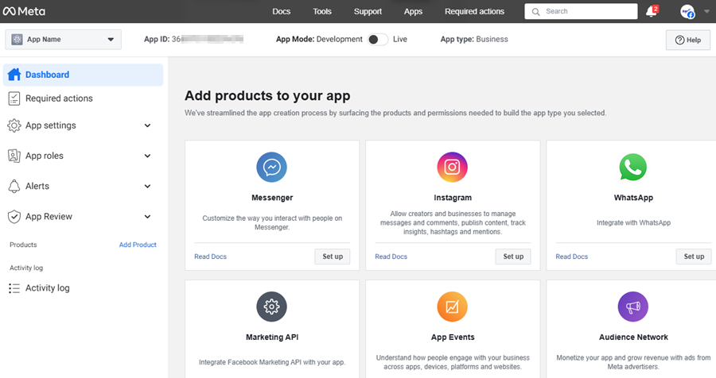Image resolution: width=716 pixels, height=378 pixels.
Task: Open the notifications bell icon
Action: tap(652, 11)
